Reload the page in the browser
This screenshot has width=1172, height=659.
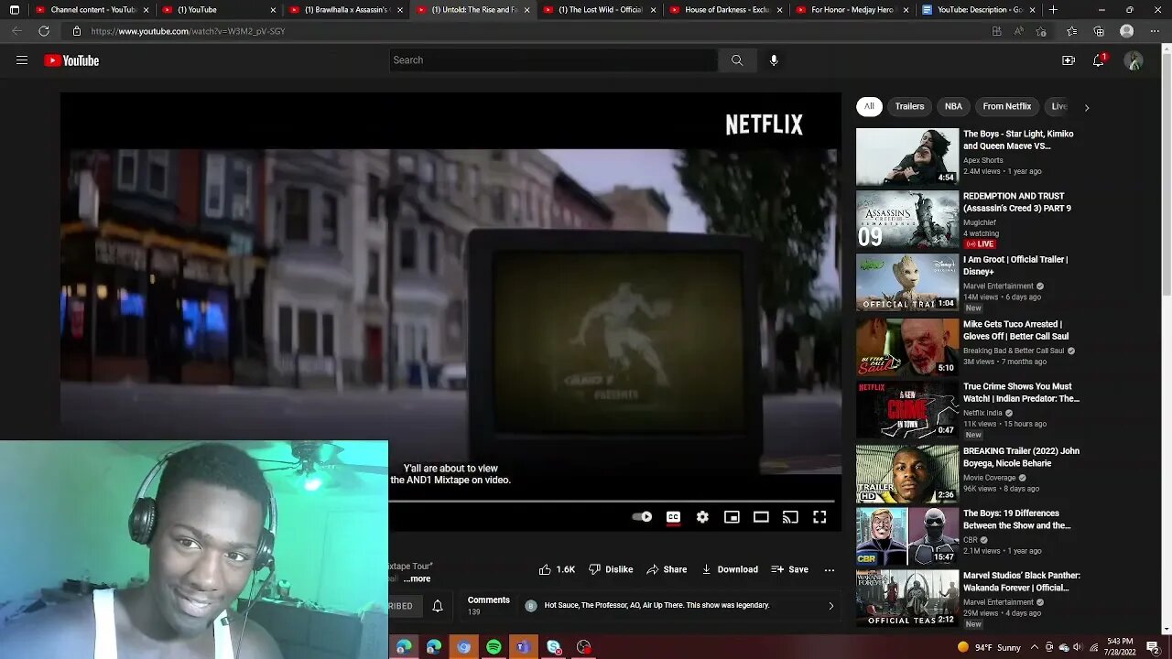tap(44, 31)
